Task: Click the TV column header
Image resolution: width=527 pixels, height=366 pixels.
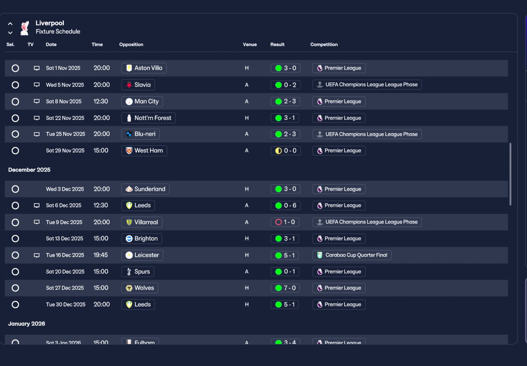Action: [30, 45]
